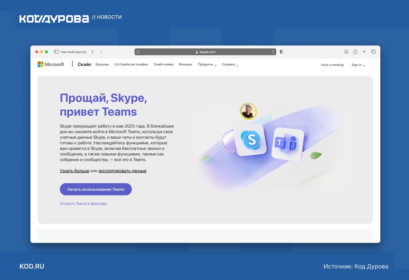Click the Microsoft logo
The width and height of the screenshot is (409, 280).
[51, 64]
